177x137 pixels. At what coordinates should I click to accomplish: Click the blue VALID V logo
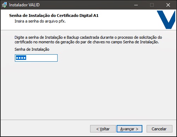click(166, 20)
